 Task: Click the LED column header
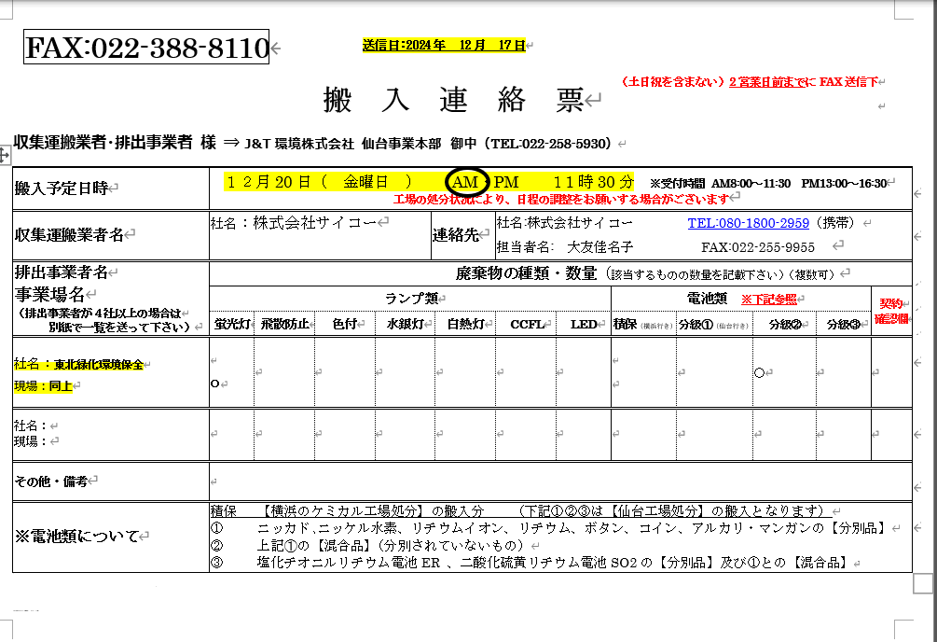pos(584,325)
